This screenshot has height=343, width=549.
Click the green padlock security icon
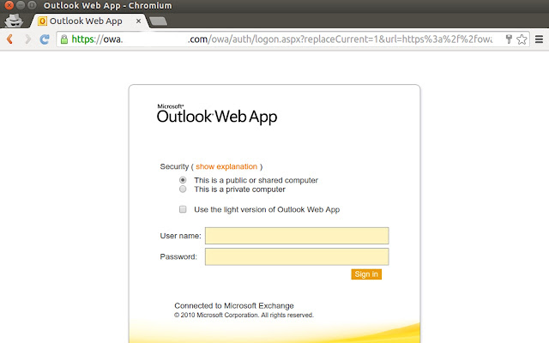64,39
